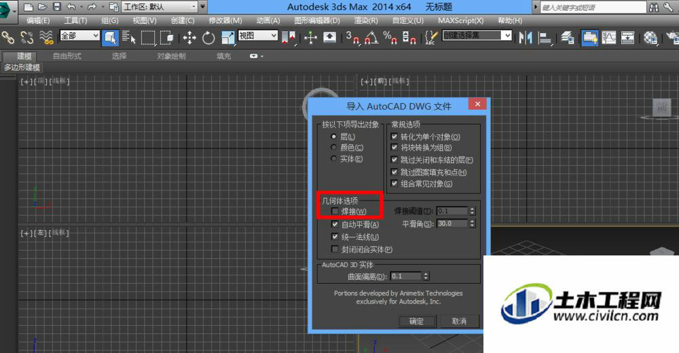This screenshot has width=679, height=353.
Task: Click the Align tool icon
Action: click(x=545, y=38)
